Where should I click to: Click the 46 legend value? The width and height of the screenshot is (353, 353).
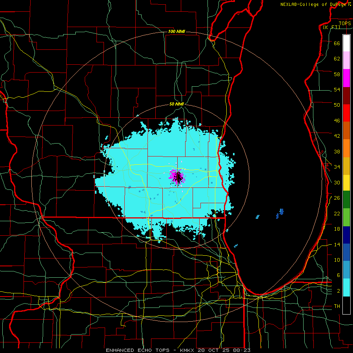point(337,121)
